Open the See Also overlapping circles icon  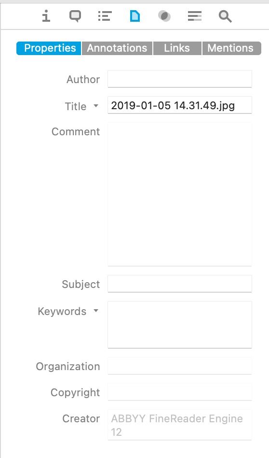(164, 16)
